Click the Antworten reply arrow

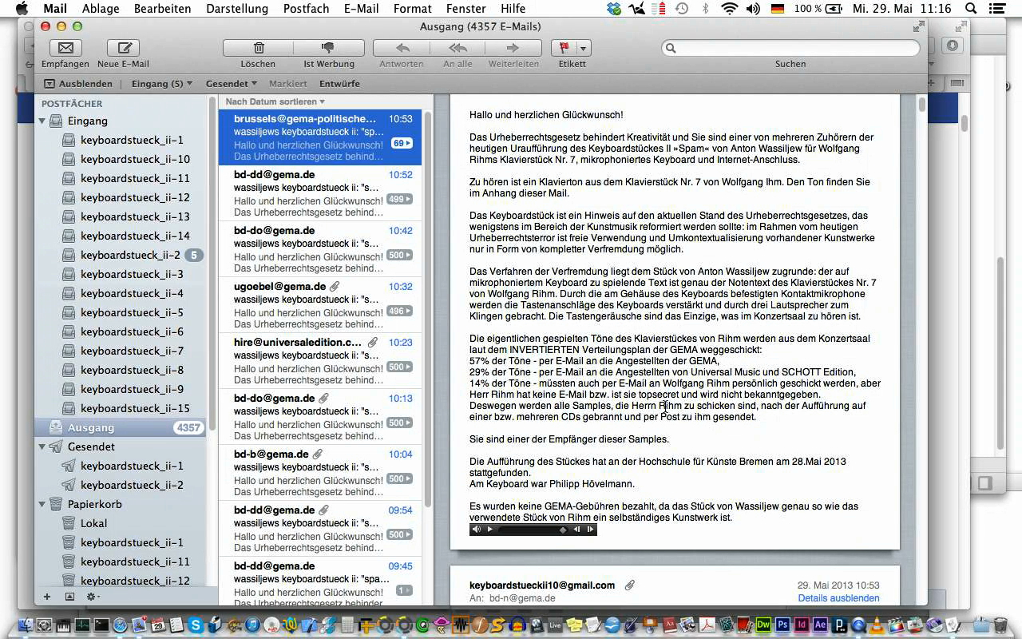click(402, 48)
